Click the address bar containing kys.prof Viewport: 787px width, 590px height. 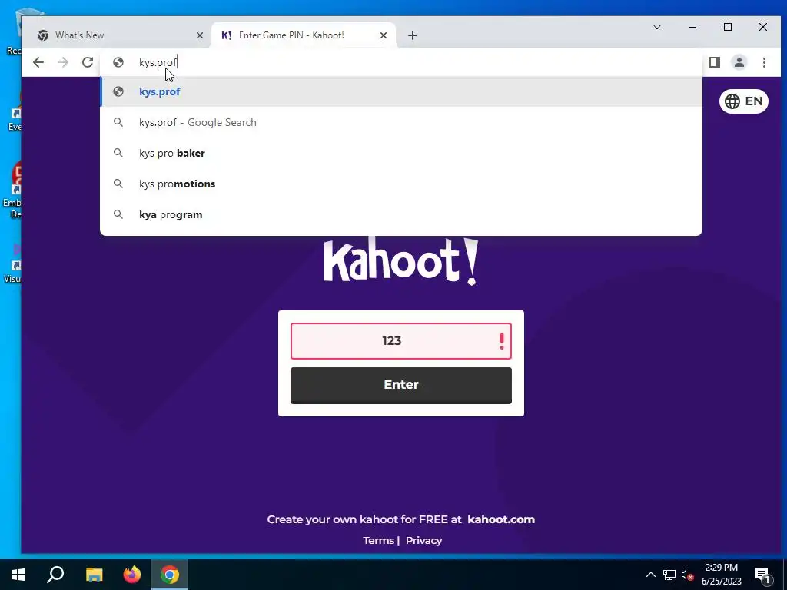tap(401, 62)
